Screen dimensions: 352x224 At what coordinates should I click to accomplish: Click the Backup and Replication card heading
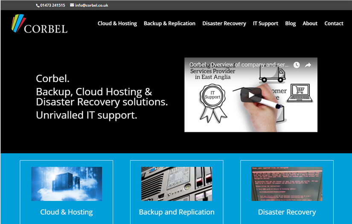177,212
